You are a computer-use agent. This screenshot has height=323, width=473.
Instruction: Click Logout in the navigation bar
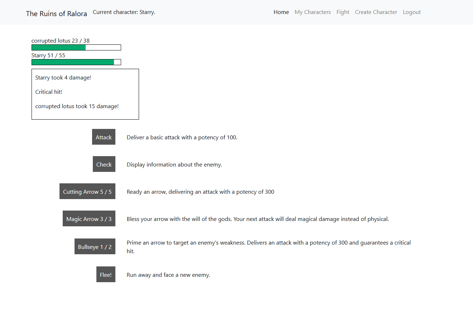click(x=412, y=12)
